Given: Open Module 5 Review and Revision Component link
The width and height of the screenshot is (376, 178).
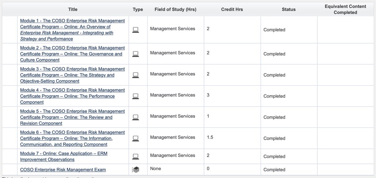Looking at the screenshot, I should tap(72, 117).
